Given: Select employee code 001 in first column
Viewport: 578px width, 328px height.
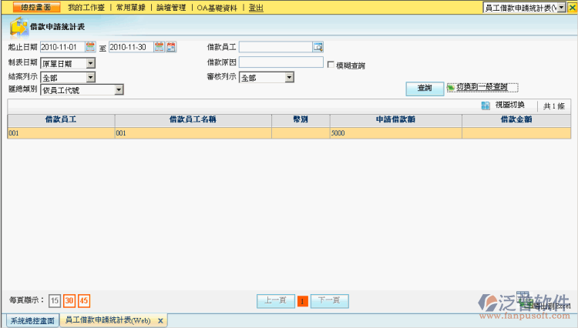Looking at the screenshot, I should [61, 133].
